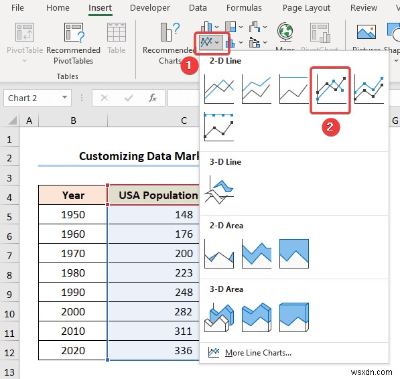Select the 100% Stacked Line chart
Image resolution: width=400 pixels, height=379 pixels.
294,89
